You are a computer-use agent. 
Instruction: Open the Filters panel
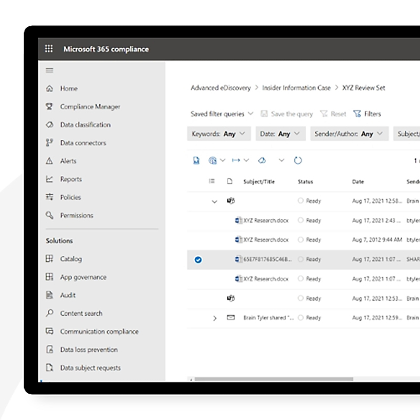[x=367, y=114]
